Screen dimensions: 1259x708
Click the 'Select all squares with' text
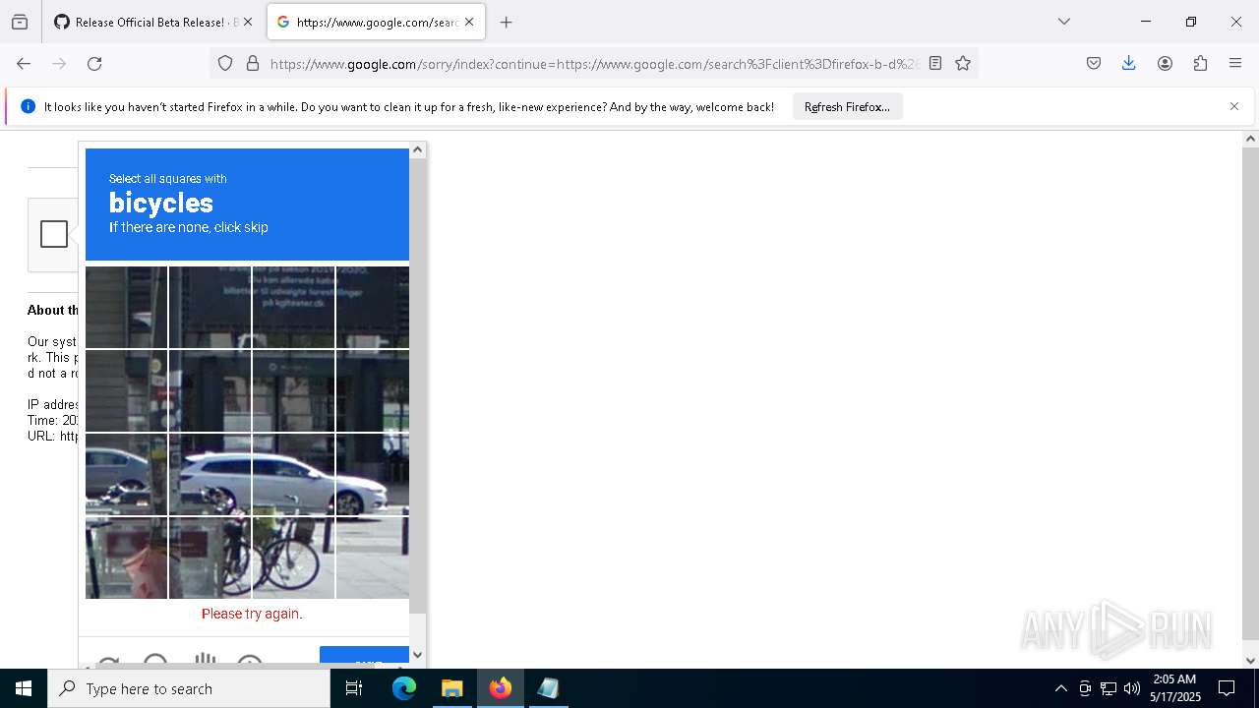(x=168, y=178)
